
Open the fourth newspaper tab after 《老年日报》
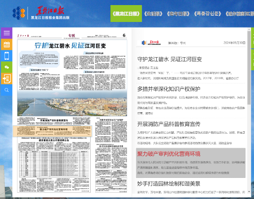[207, 14]
